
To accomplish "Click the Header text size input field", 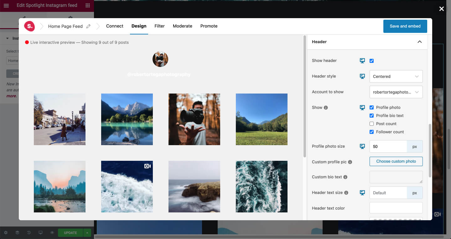I will pos(388,193).
